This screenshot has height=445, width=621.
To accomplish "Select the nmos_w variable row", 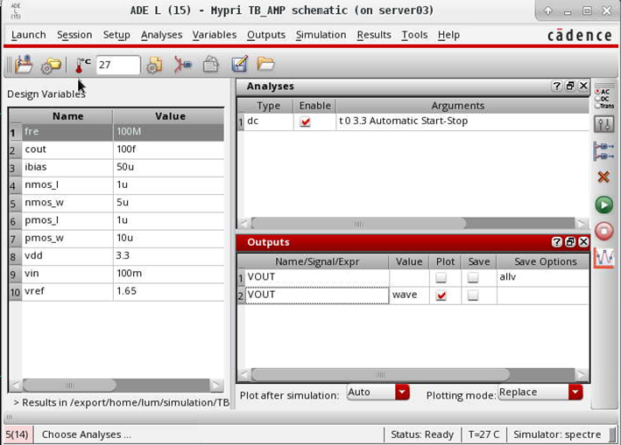I will [x=116, y=203].
